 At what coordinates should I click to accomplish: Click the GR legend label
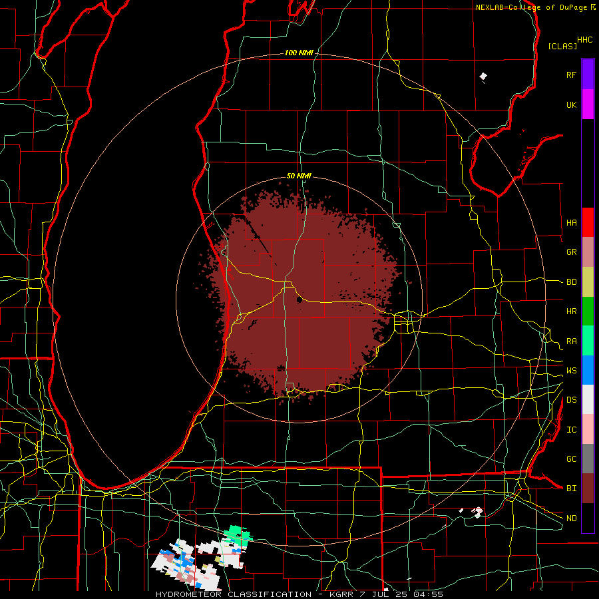point(571,252)
